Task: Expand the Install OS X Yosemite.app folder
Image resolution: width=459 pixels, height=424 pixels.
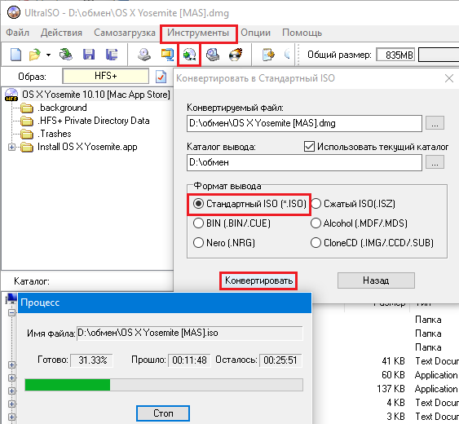Action: click(x=11, y=147)
